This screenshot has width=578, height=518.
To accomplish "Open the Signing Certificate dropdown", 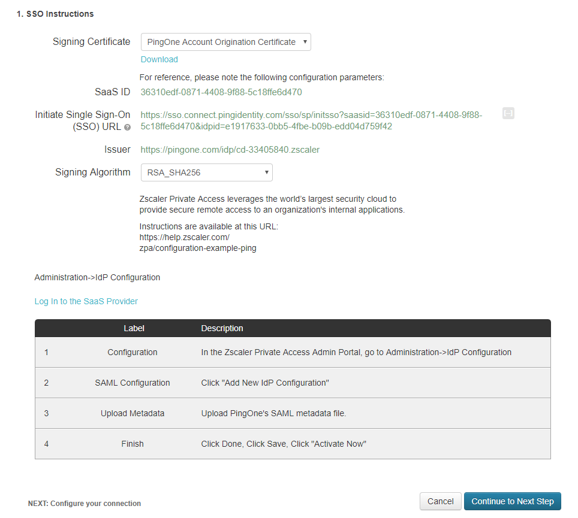I will point(225,42).
